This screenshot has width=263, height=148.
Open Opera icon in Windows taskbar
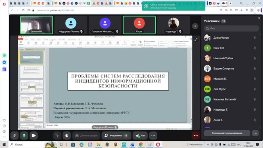click(158, 144)
